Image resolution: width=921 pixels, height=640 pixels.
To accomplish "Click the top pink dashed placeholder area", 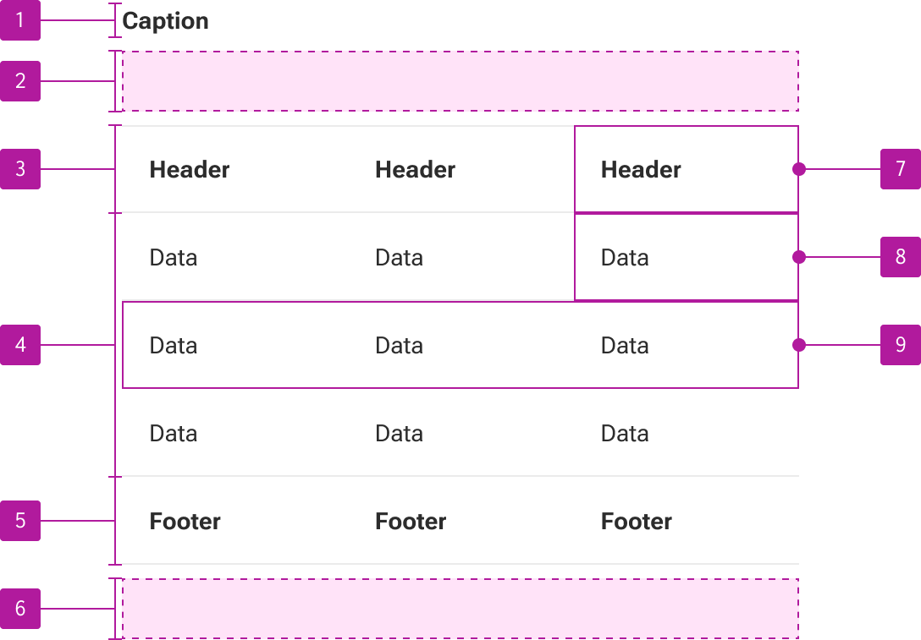I will point(460,81).
